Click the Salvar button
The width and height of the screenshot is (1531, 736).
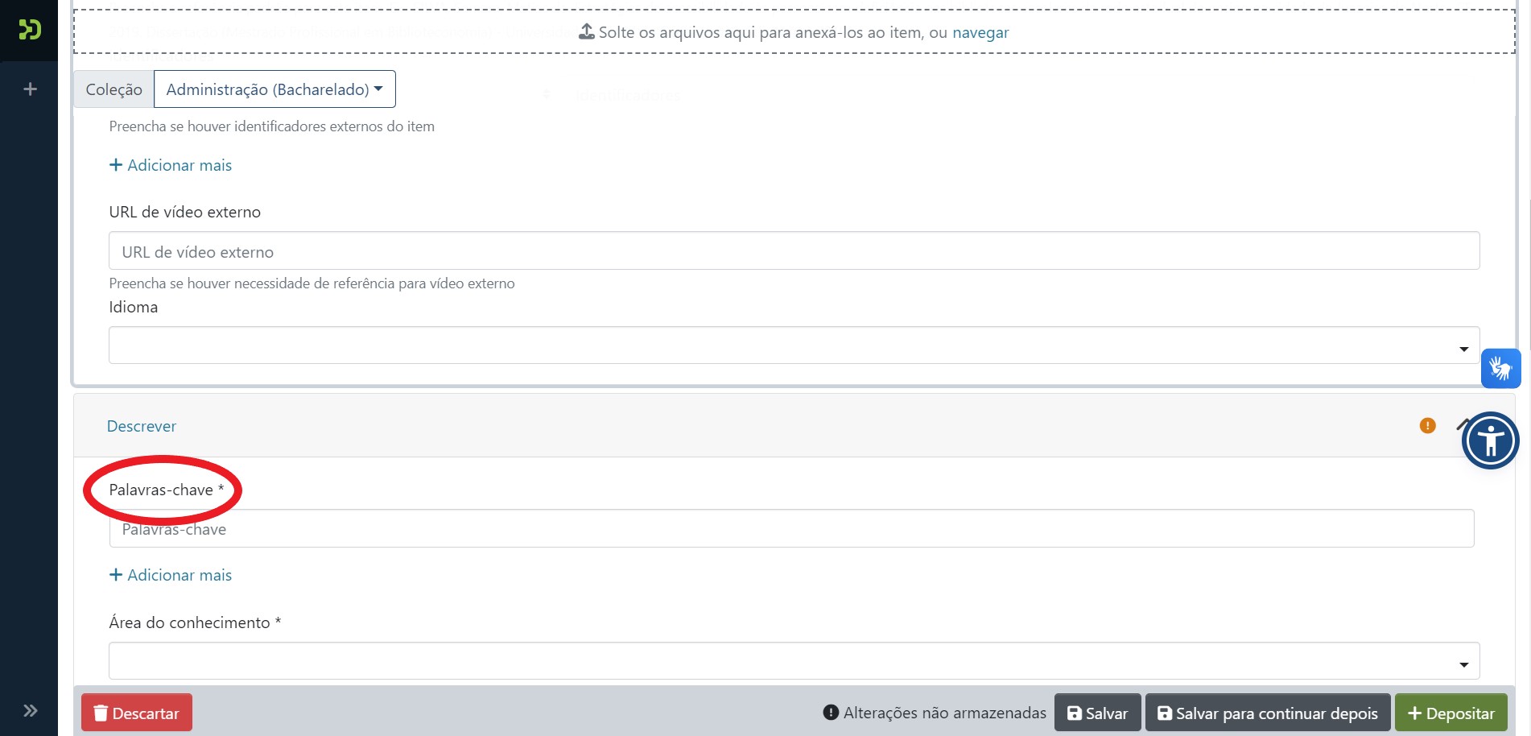1097,713
